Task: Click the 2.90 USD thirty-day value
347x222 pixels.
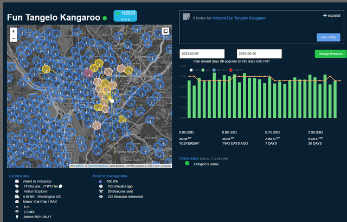Action: pyautogui.click(x=316, y=132)
